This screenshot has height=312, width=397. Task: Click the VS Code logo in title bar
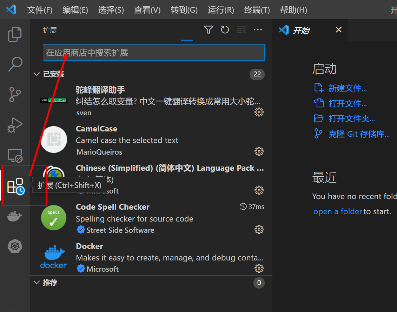[11, 9]
